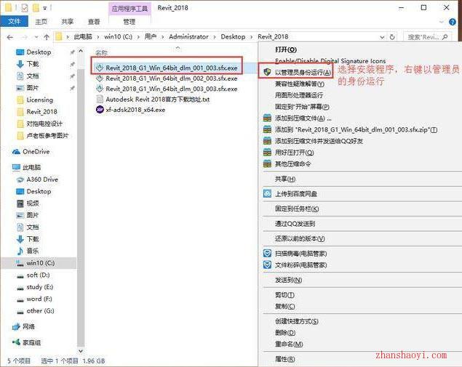Open Explorer help question mark

coord(453,22)
